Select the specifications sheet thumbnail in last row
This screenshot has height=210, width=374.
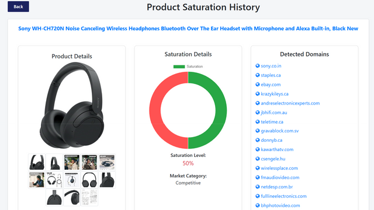click(89, 197)
